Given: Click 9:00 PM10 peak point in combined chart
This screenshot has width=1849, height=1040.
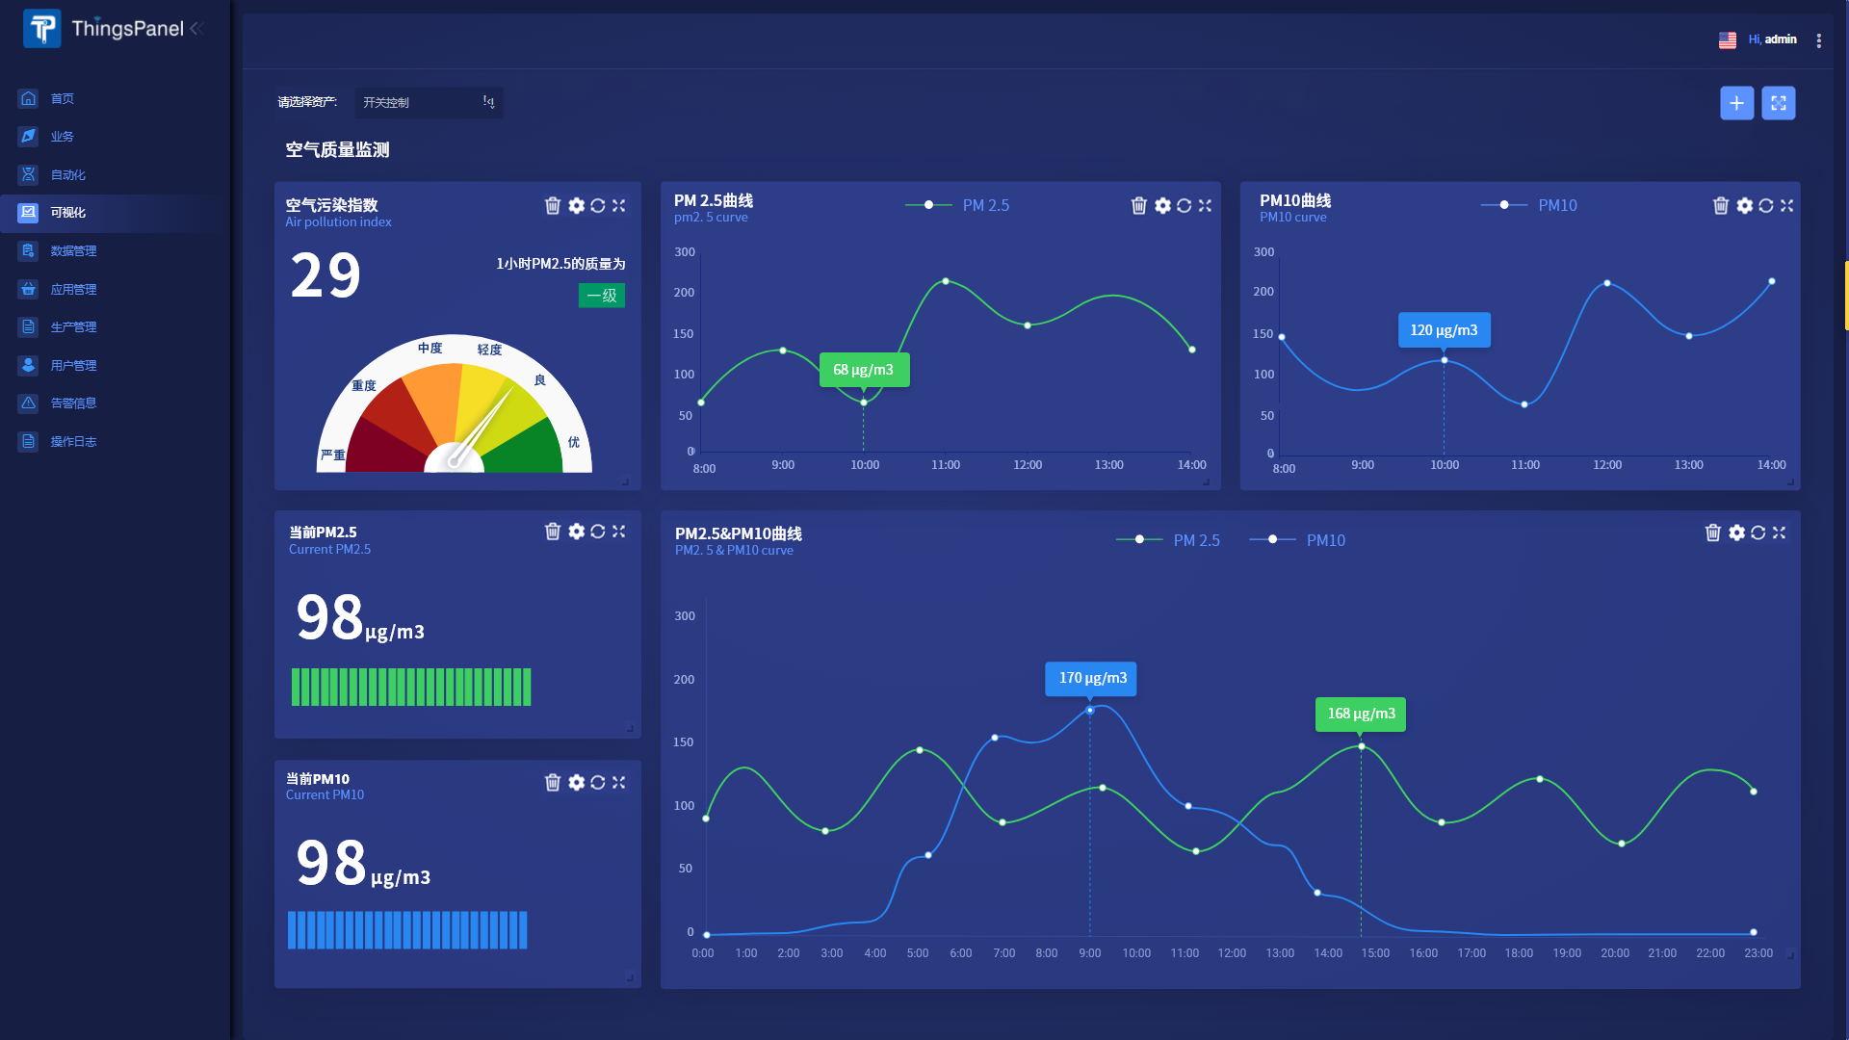Looking at the screenshot, I should [x=1090, y=711].
